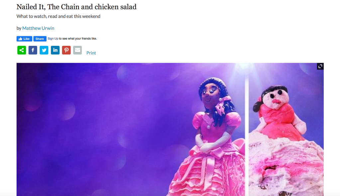Click the green ShareThis icon

[x=22, y=50]
